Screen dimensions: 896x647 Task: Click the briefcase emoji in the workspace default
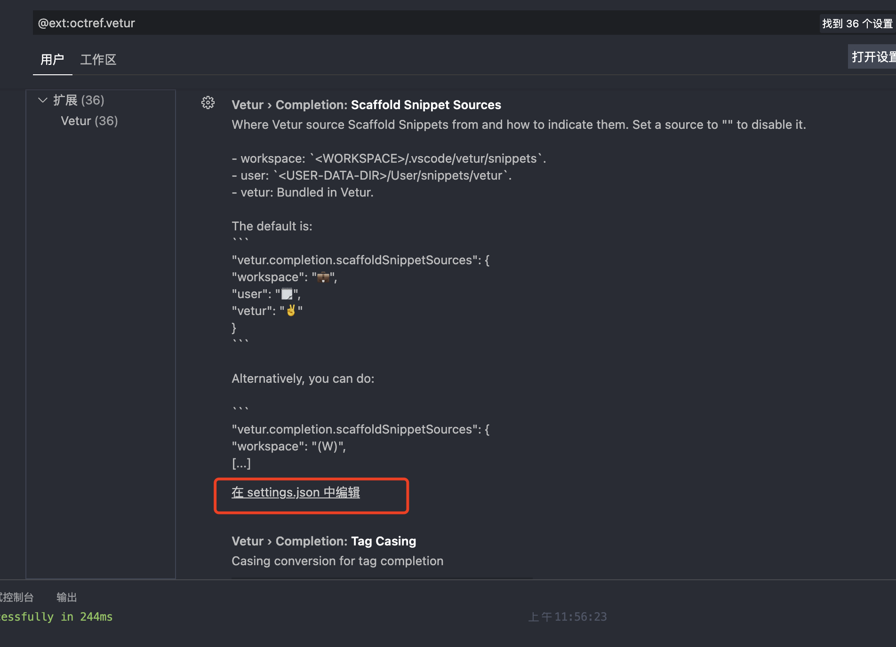323,277
